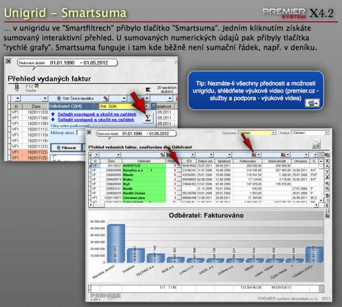Screen dimensions: 342x307
Task: Open the 20 největších dlužníků report
Action: pos(162,89)
